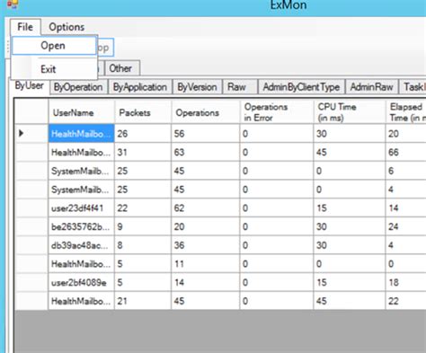Image resolution: width=426 pixels, height=353 pixels.
Task: Click the Operations cell showing 36
Action: tap(206, 245)
